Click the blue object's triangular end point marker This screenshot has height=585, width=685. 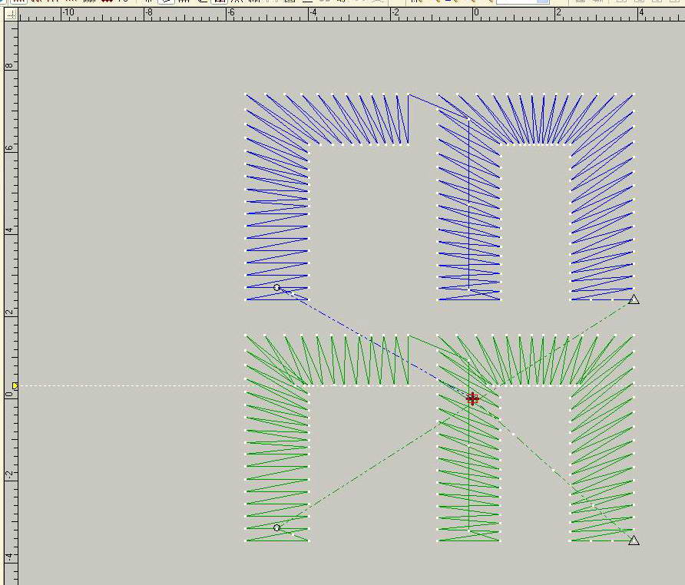coord(634,299)
